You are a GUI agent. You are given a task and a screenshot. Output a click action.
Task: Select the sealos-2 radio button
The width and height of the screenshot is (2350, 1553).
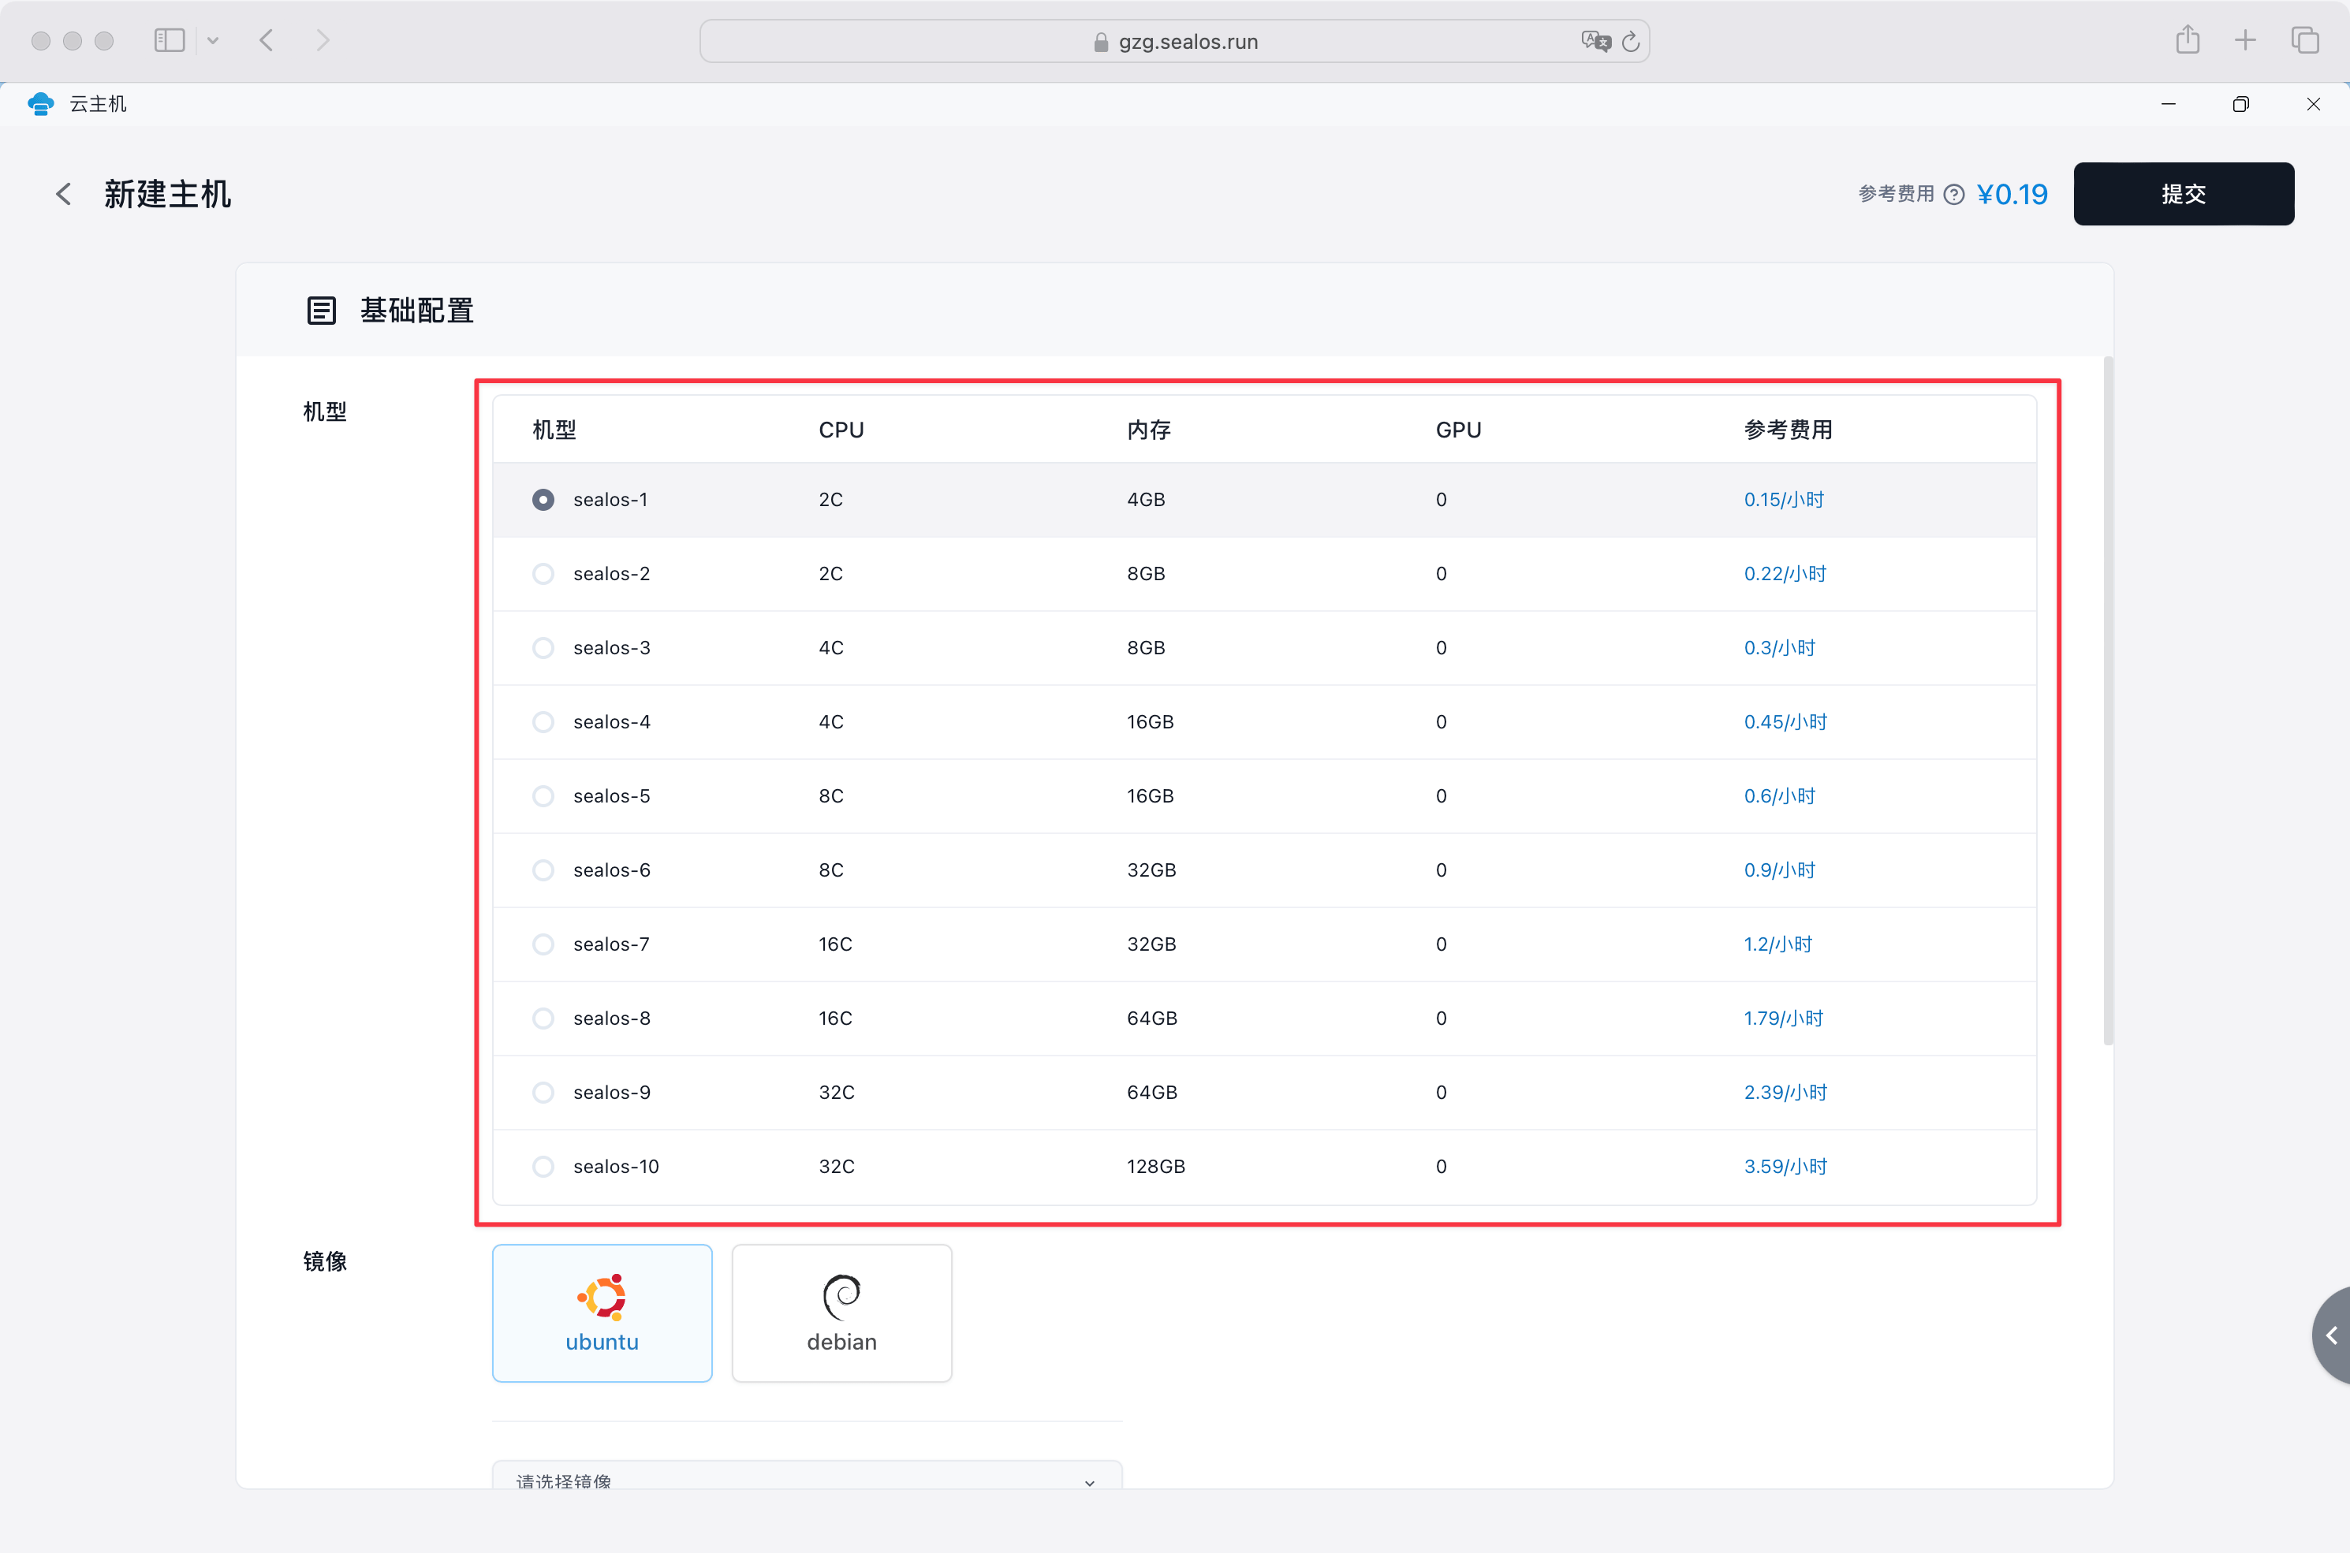click(543, 575)
